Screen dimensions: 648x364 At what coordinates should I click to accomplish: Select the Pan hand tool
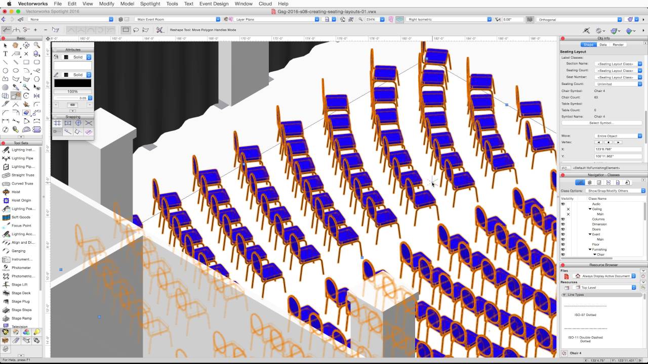pyautogui.click(x=16, y=45)
